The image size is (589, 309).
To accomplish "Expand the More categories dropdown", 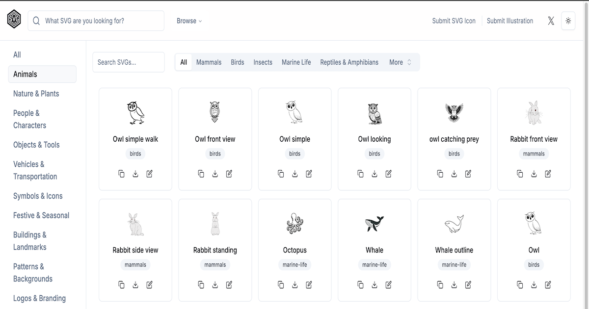I will (401, 62).
